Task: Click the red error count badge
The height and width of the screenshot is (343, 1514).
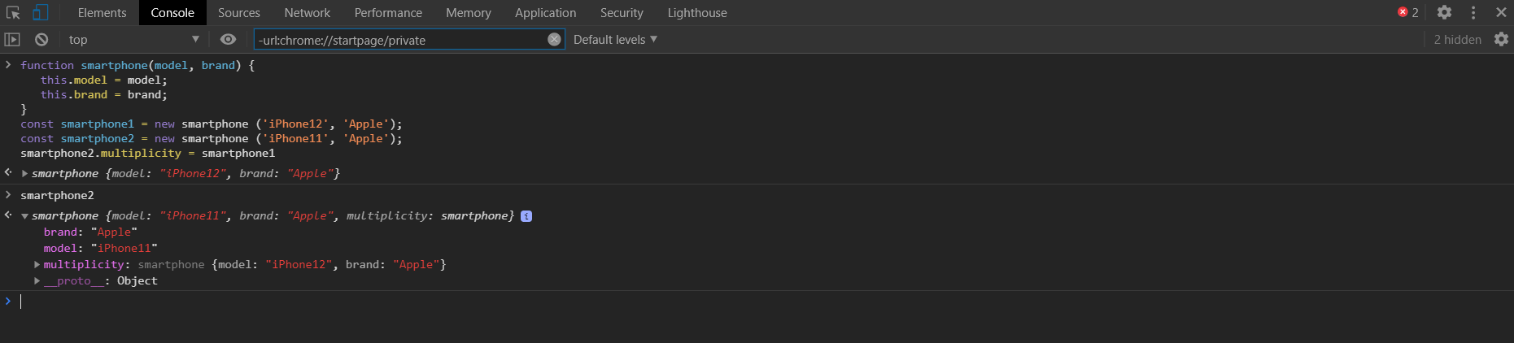Action: 1408,13
